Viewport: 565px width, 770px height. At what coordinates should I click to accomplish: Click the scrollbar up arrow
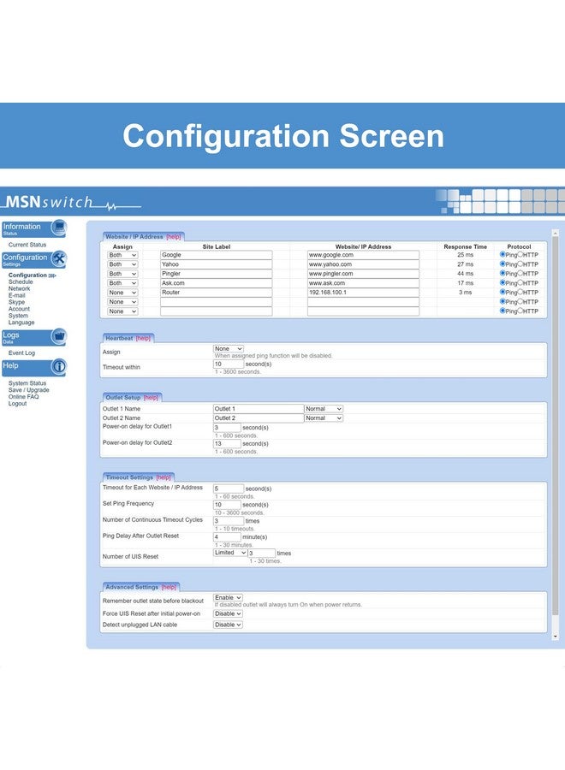pos(556,232)
